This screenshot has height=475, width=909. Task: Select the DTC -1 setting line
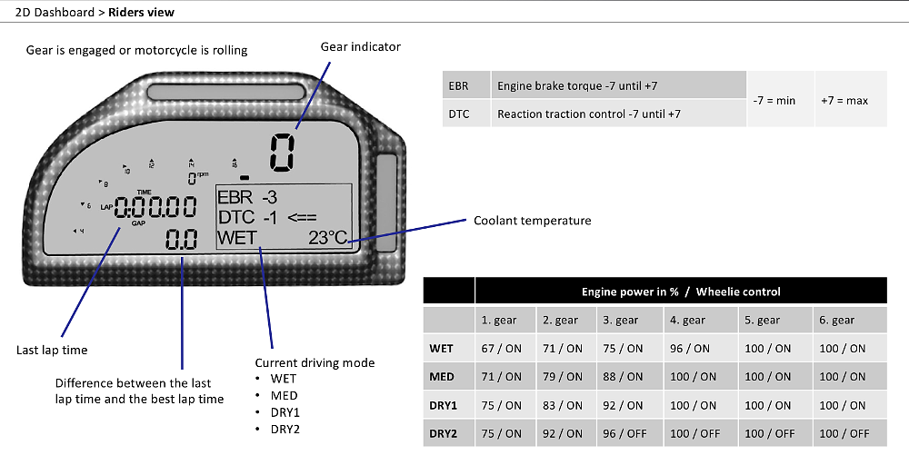pyautogui.click(x=246, y=218)
